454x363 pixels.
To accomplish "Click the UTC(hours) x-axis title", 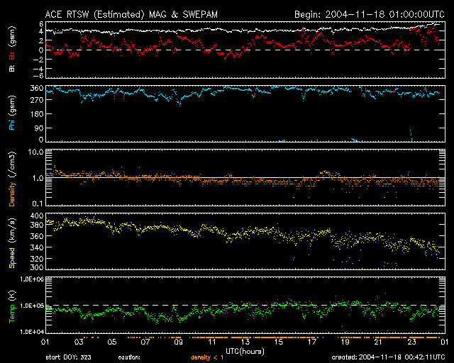I will pos(245,350).
